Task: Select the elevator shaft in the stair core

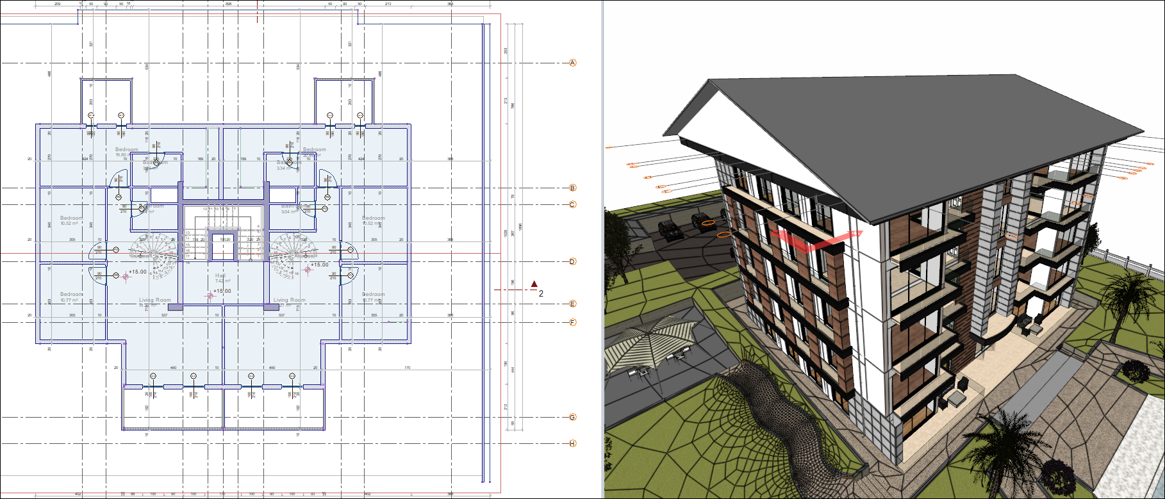Action: tap(222, 247)
